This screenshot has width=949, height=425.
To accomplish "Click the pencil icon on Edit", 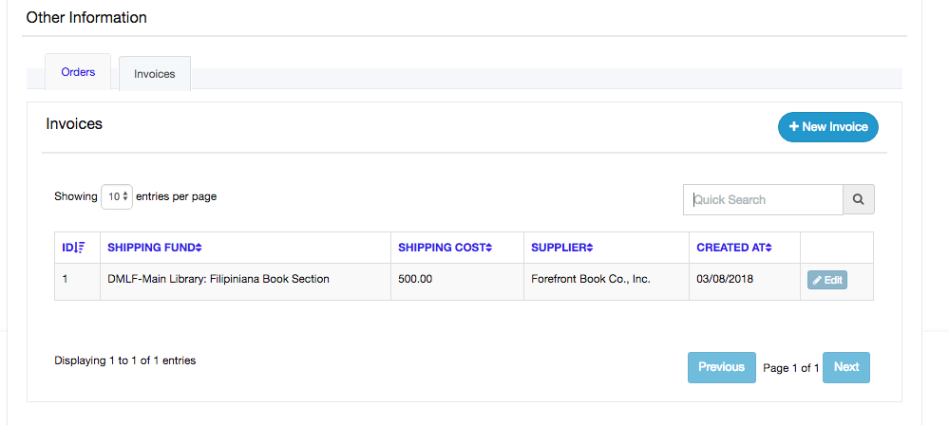I will coord(817,281).
